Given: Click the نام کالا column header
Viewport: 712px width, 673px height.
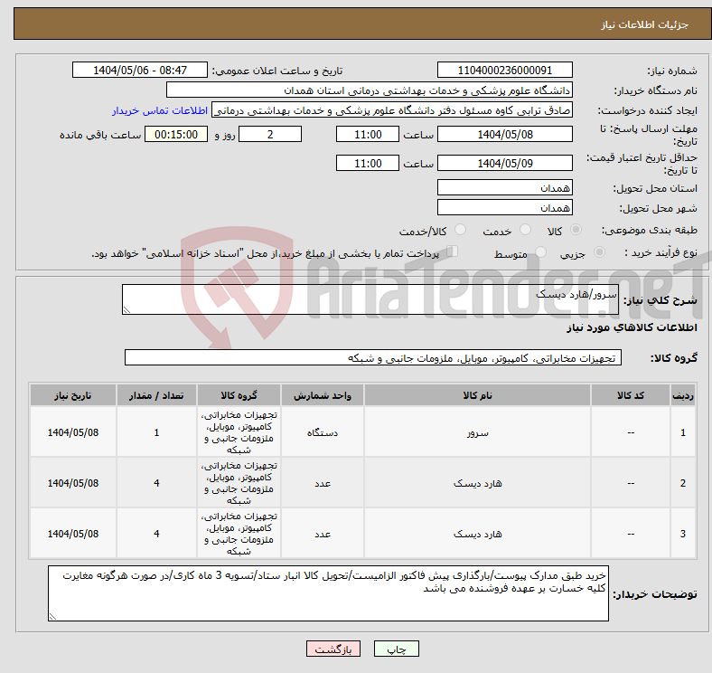Looking at the screenshot, I should pyautogui.click(x=477, y=395).
